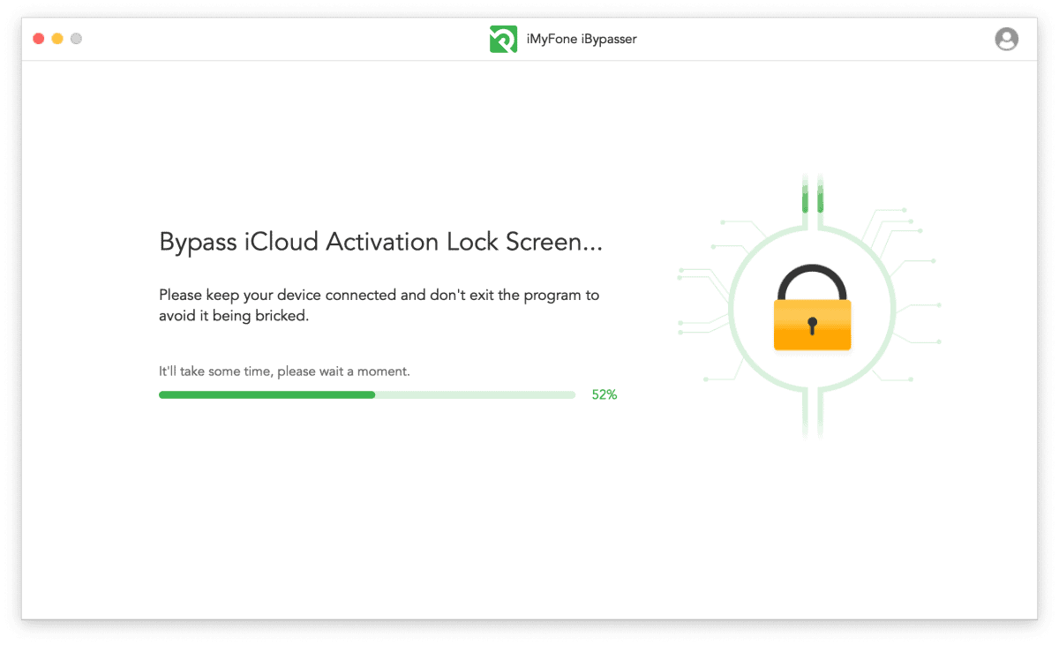
Task: Click the unfilled part of the progress bar
Action: [476, 394]
